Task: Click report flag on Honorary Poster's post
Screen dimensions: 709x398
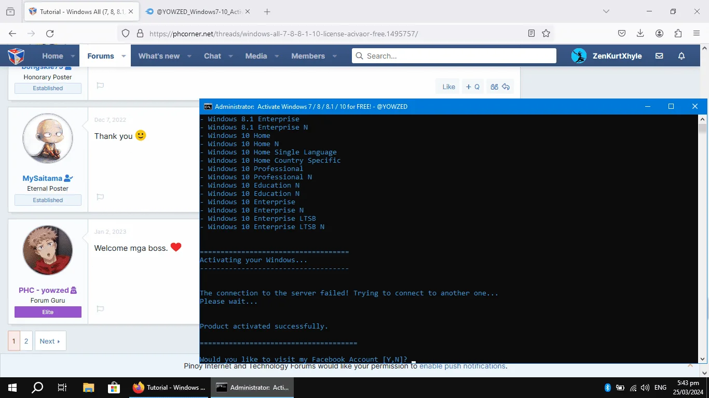Action: (101, 86)
